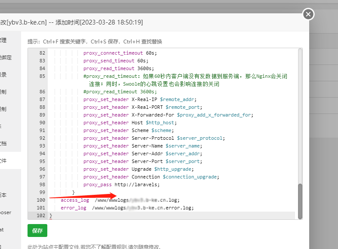This screenshot has height=249, width=338.
Task: Click Server-Port header line
Action: coord(143,162)
